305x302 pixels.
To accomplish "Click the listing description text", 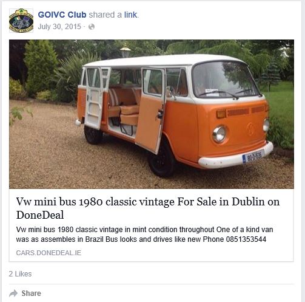I will click(x=144, y=235).
